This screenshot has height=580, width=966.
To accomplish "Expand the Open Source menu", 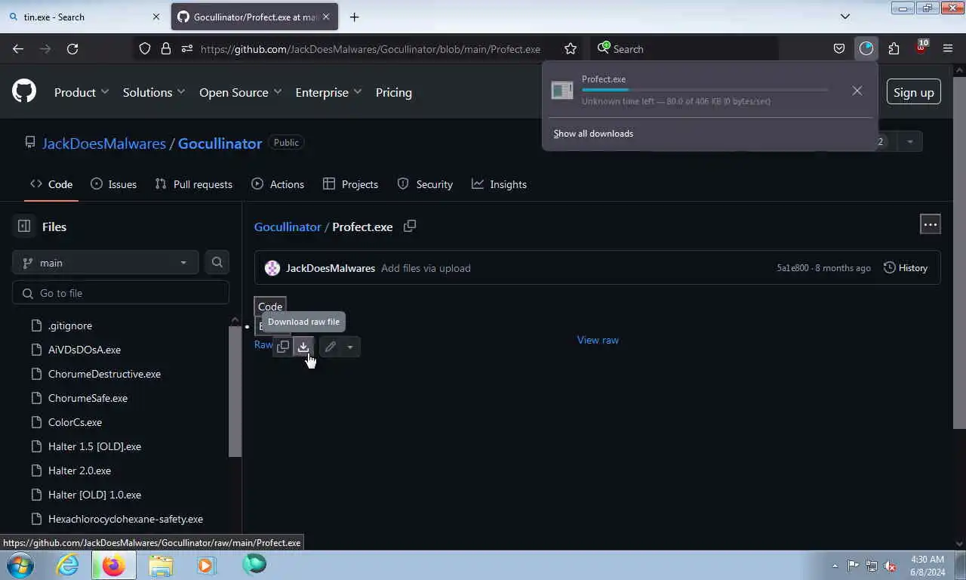I will [240, 92].
